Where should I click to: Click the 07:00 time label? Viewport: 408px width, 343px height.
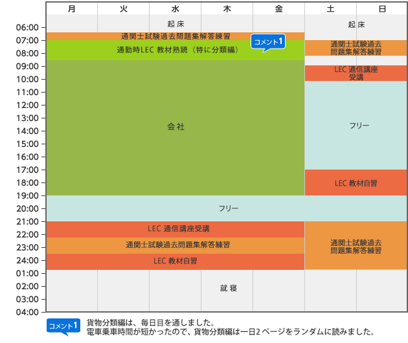click(x=27, y=40)
